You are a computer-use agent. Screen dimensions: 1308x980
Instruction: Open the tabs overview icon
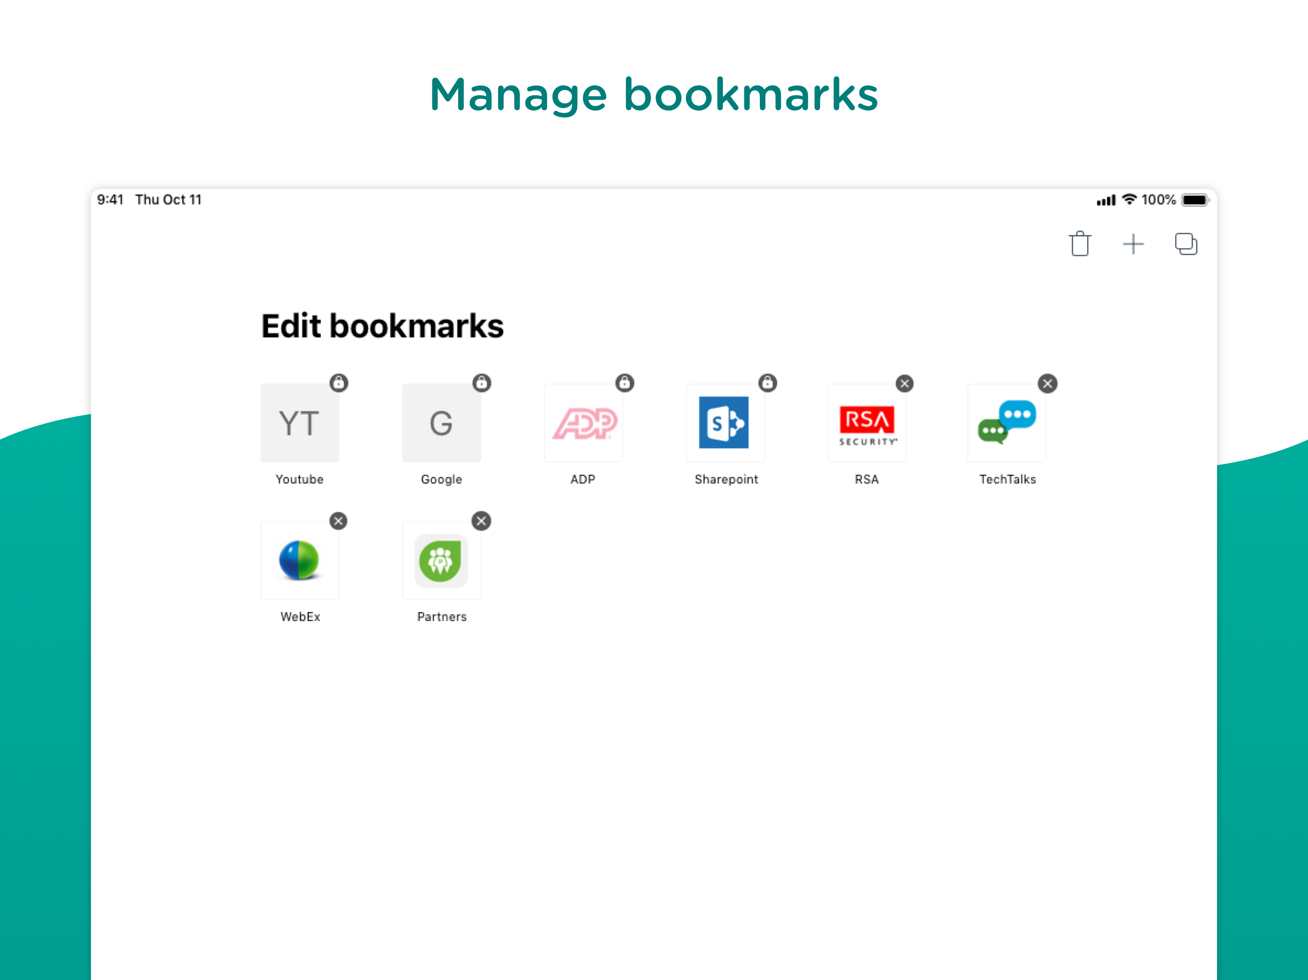tap(1185, 244)
